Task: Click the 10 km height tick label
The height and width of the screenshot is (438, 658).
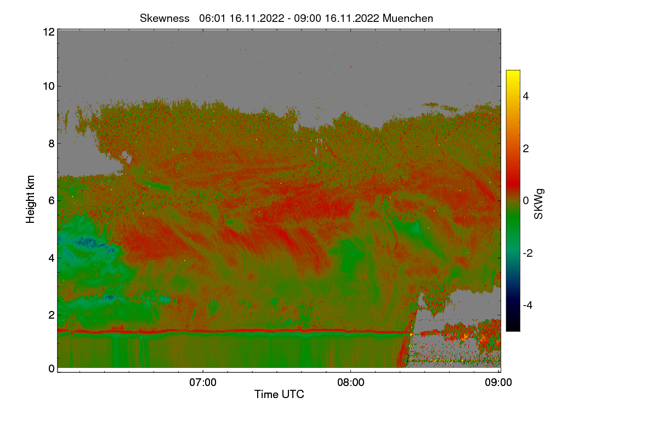Action: click(48, 86)
